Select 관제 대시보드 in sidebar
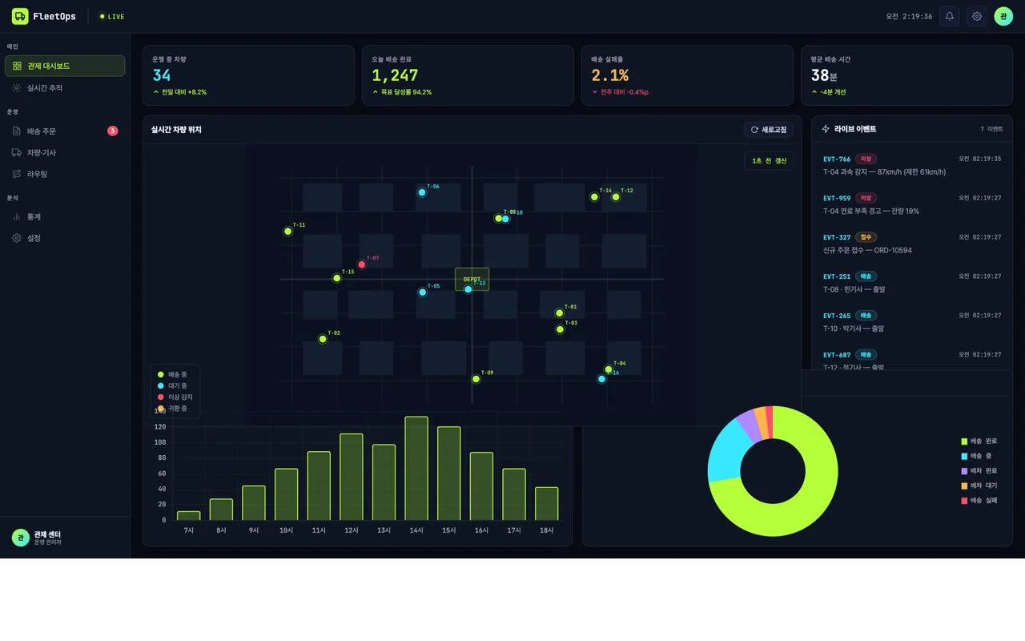This screenshot has height=641, width=1025. tap(65, 66)
